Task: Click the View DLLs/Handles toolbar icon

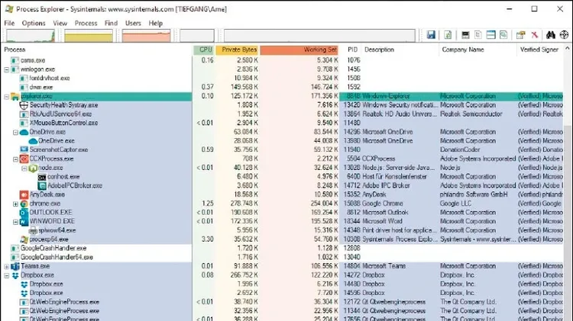Action: [503, 35]
